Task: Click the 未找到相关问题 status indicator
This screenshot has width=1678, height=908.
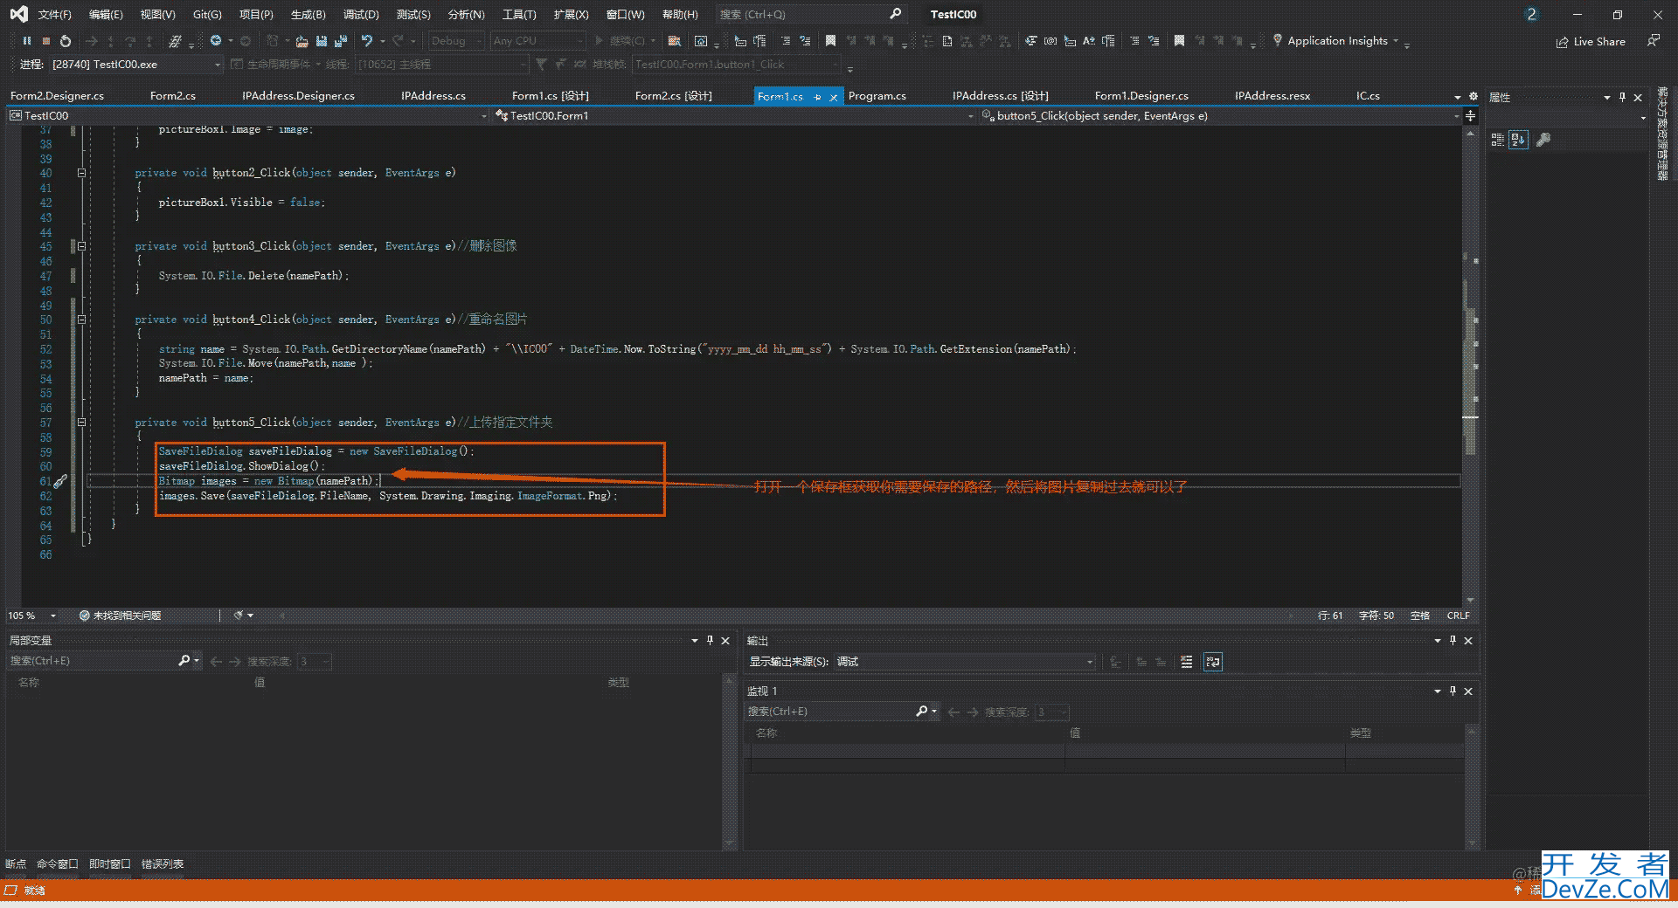Action: click(120, 616)
